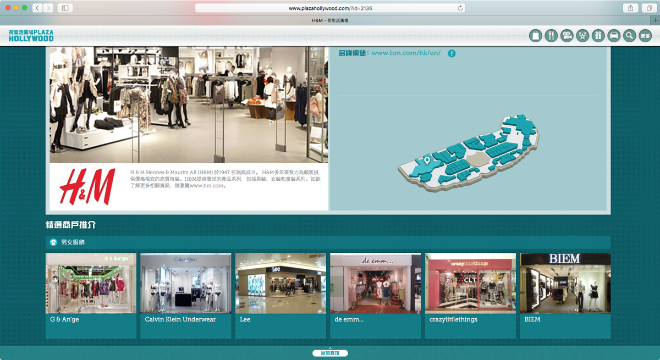Open the gift box icon
Viewport: 660px width, 360px height.
[x=598, y=36]
